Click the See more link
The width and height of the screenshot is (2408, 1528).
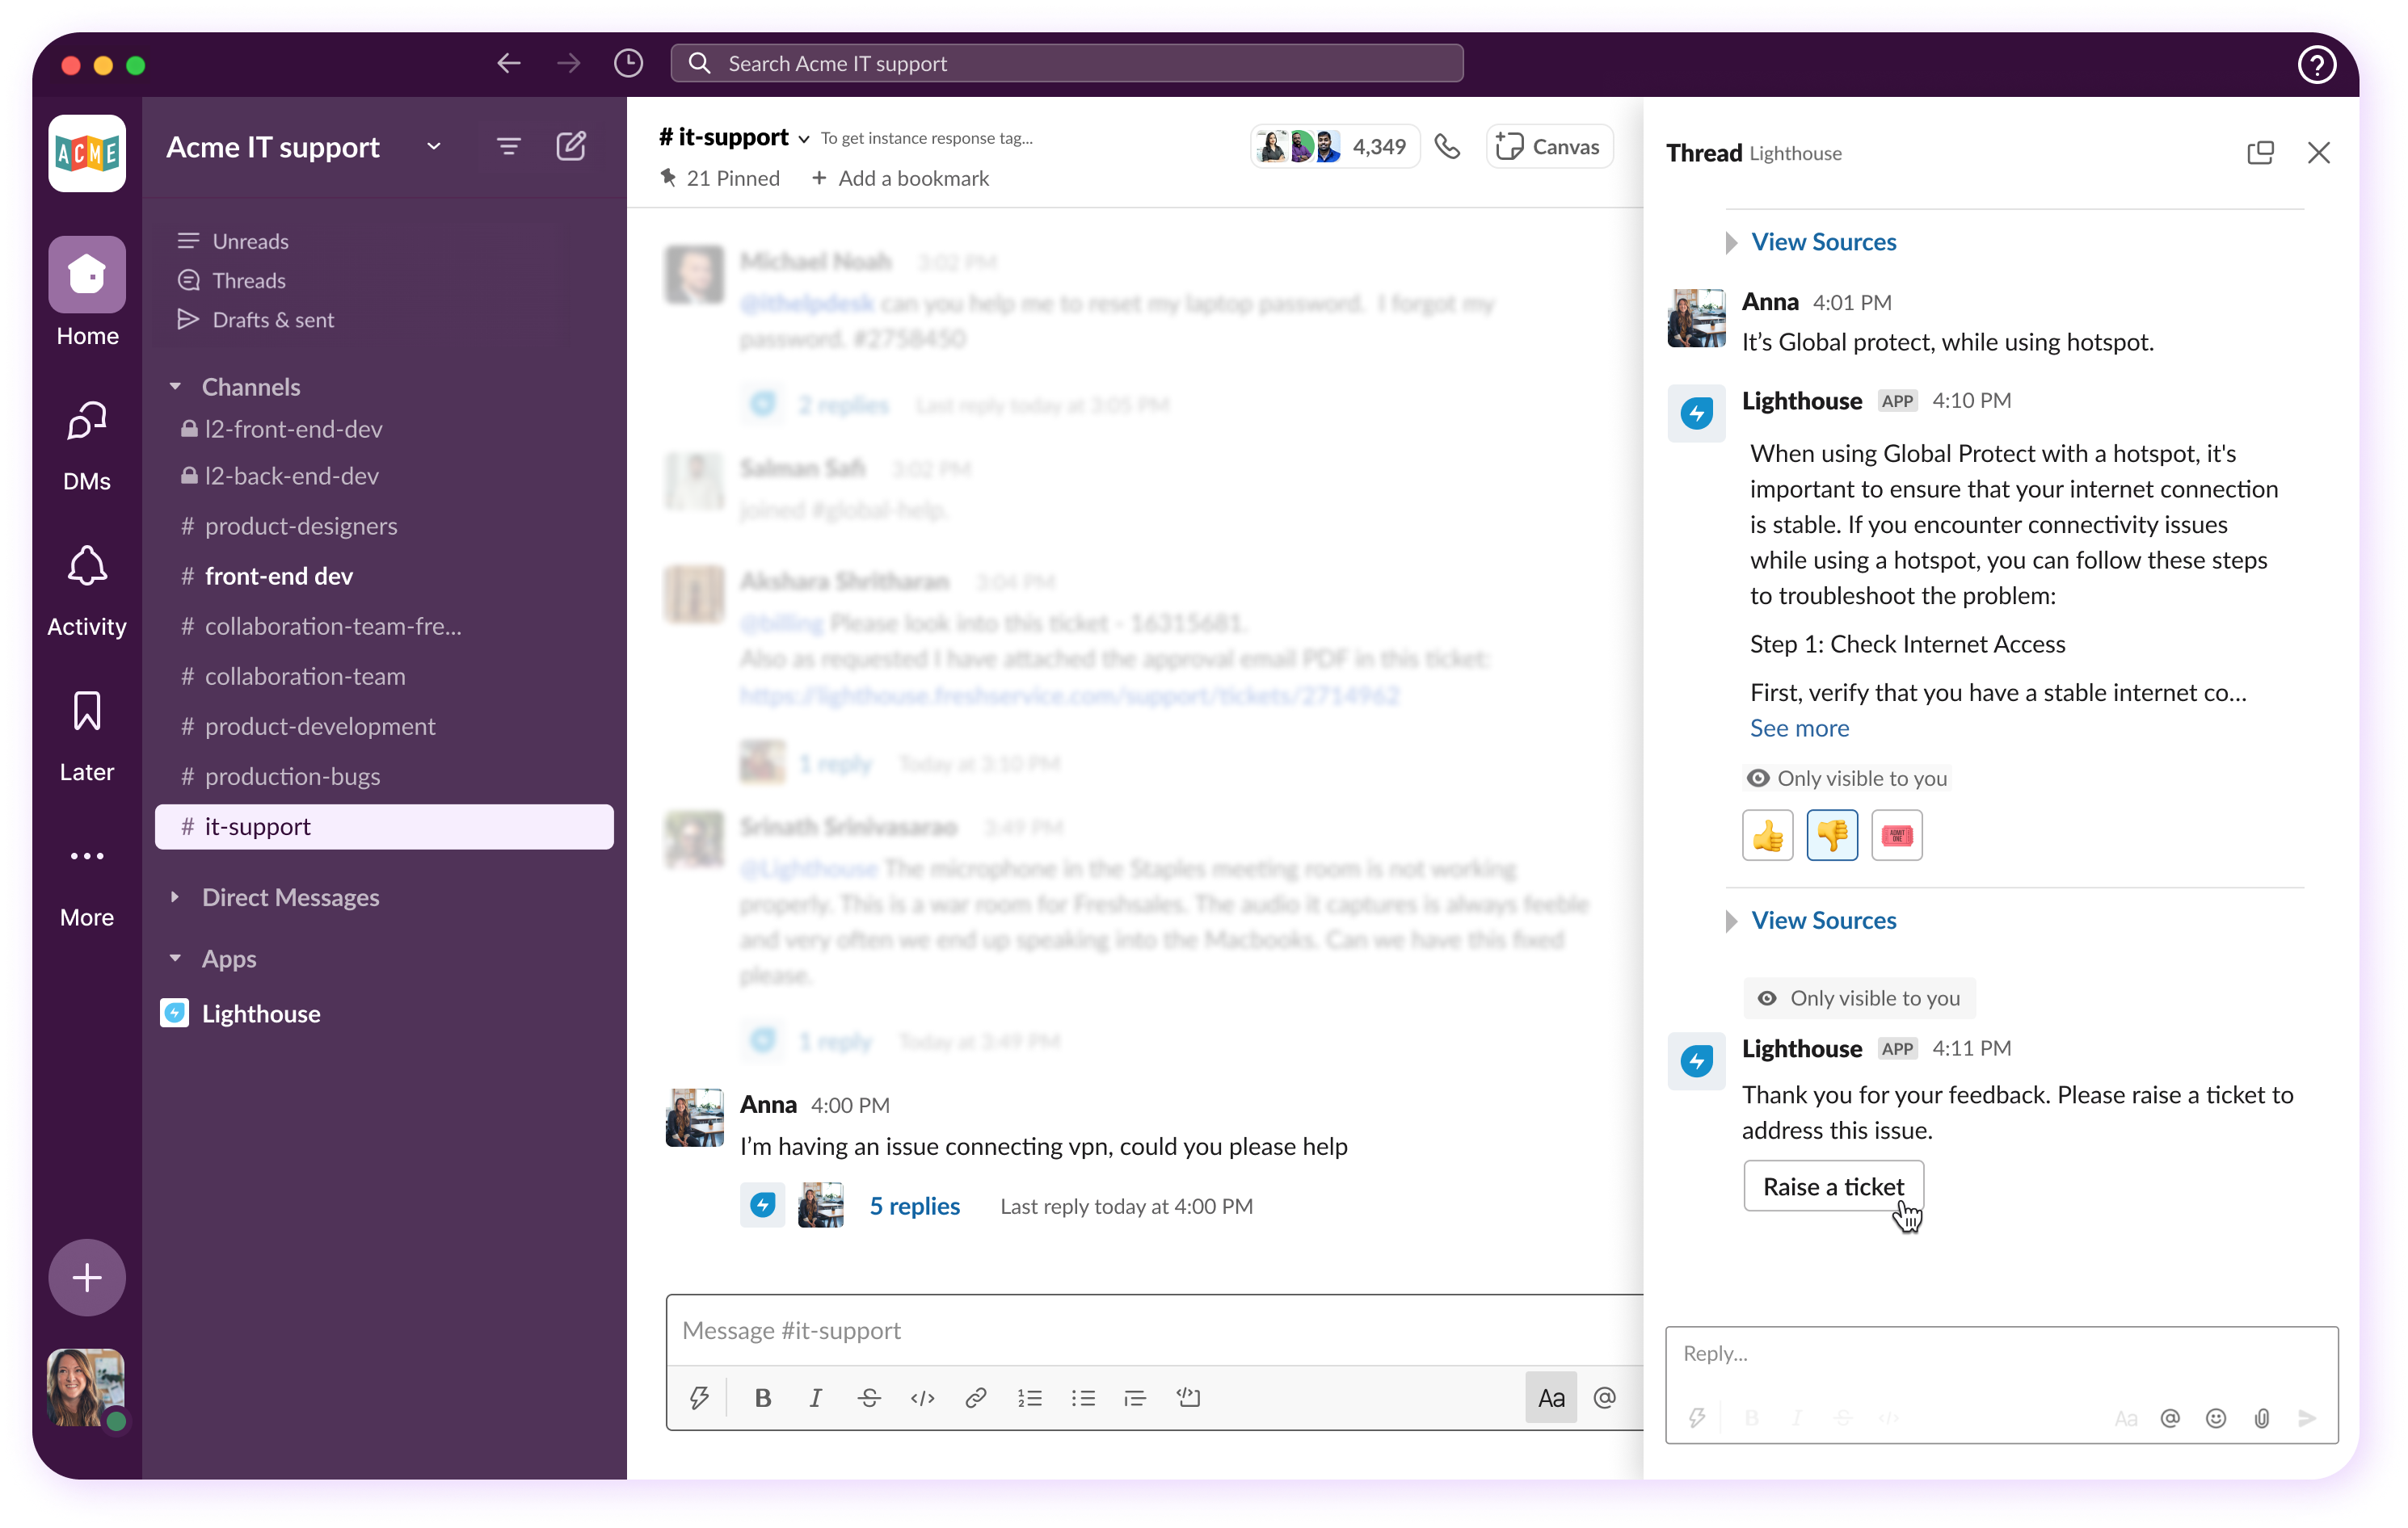coord(1799,728)
